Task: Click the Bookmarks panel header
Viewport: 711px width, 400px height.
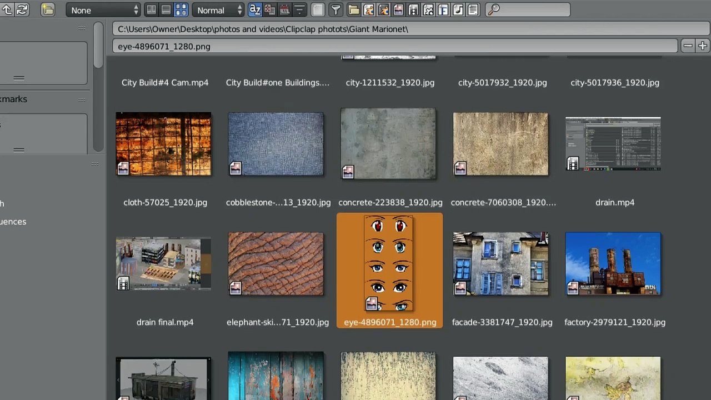Action: 44,99
